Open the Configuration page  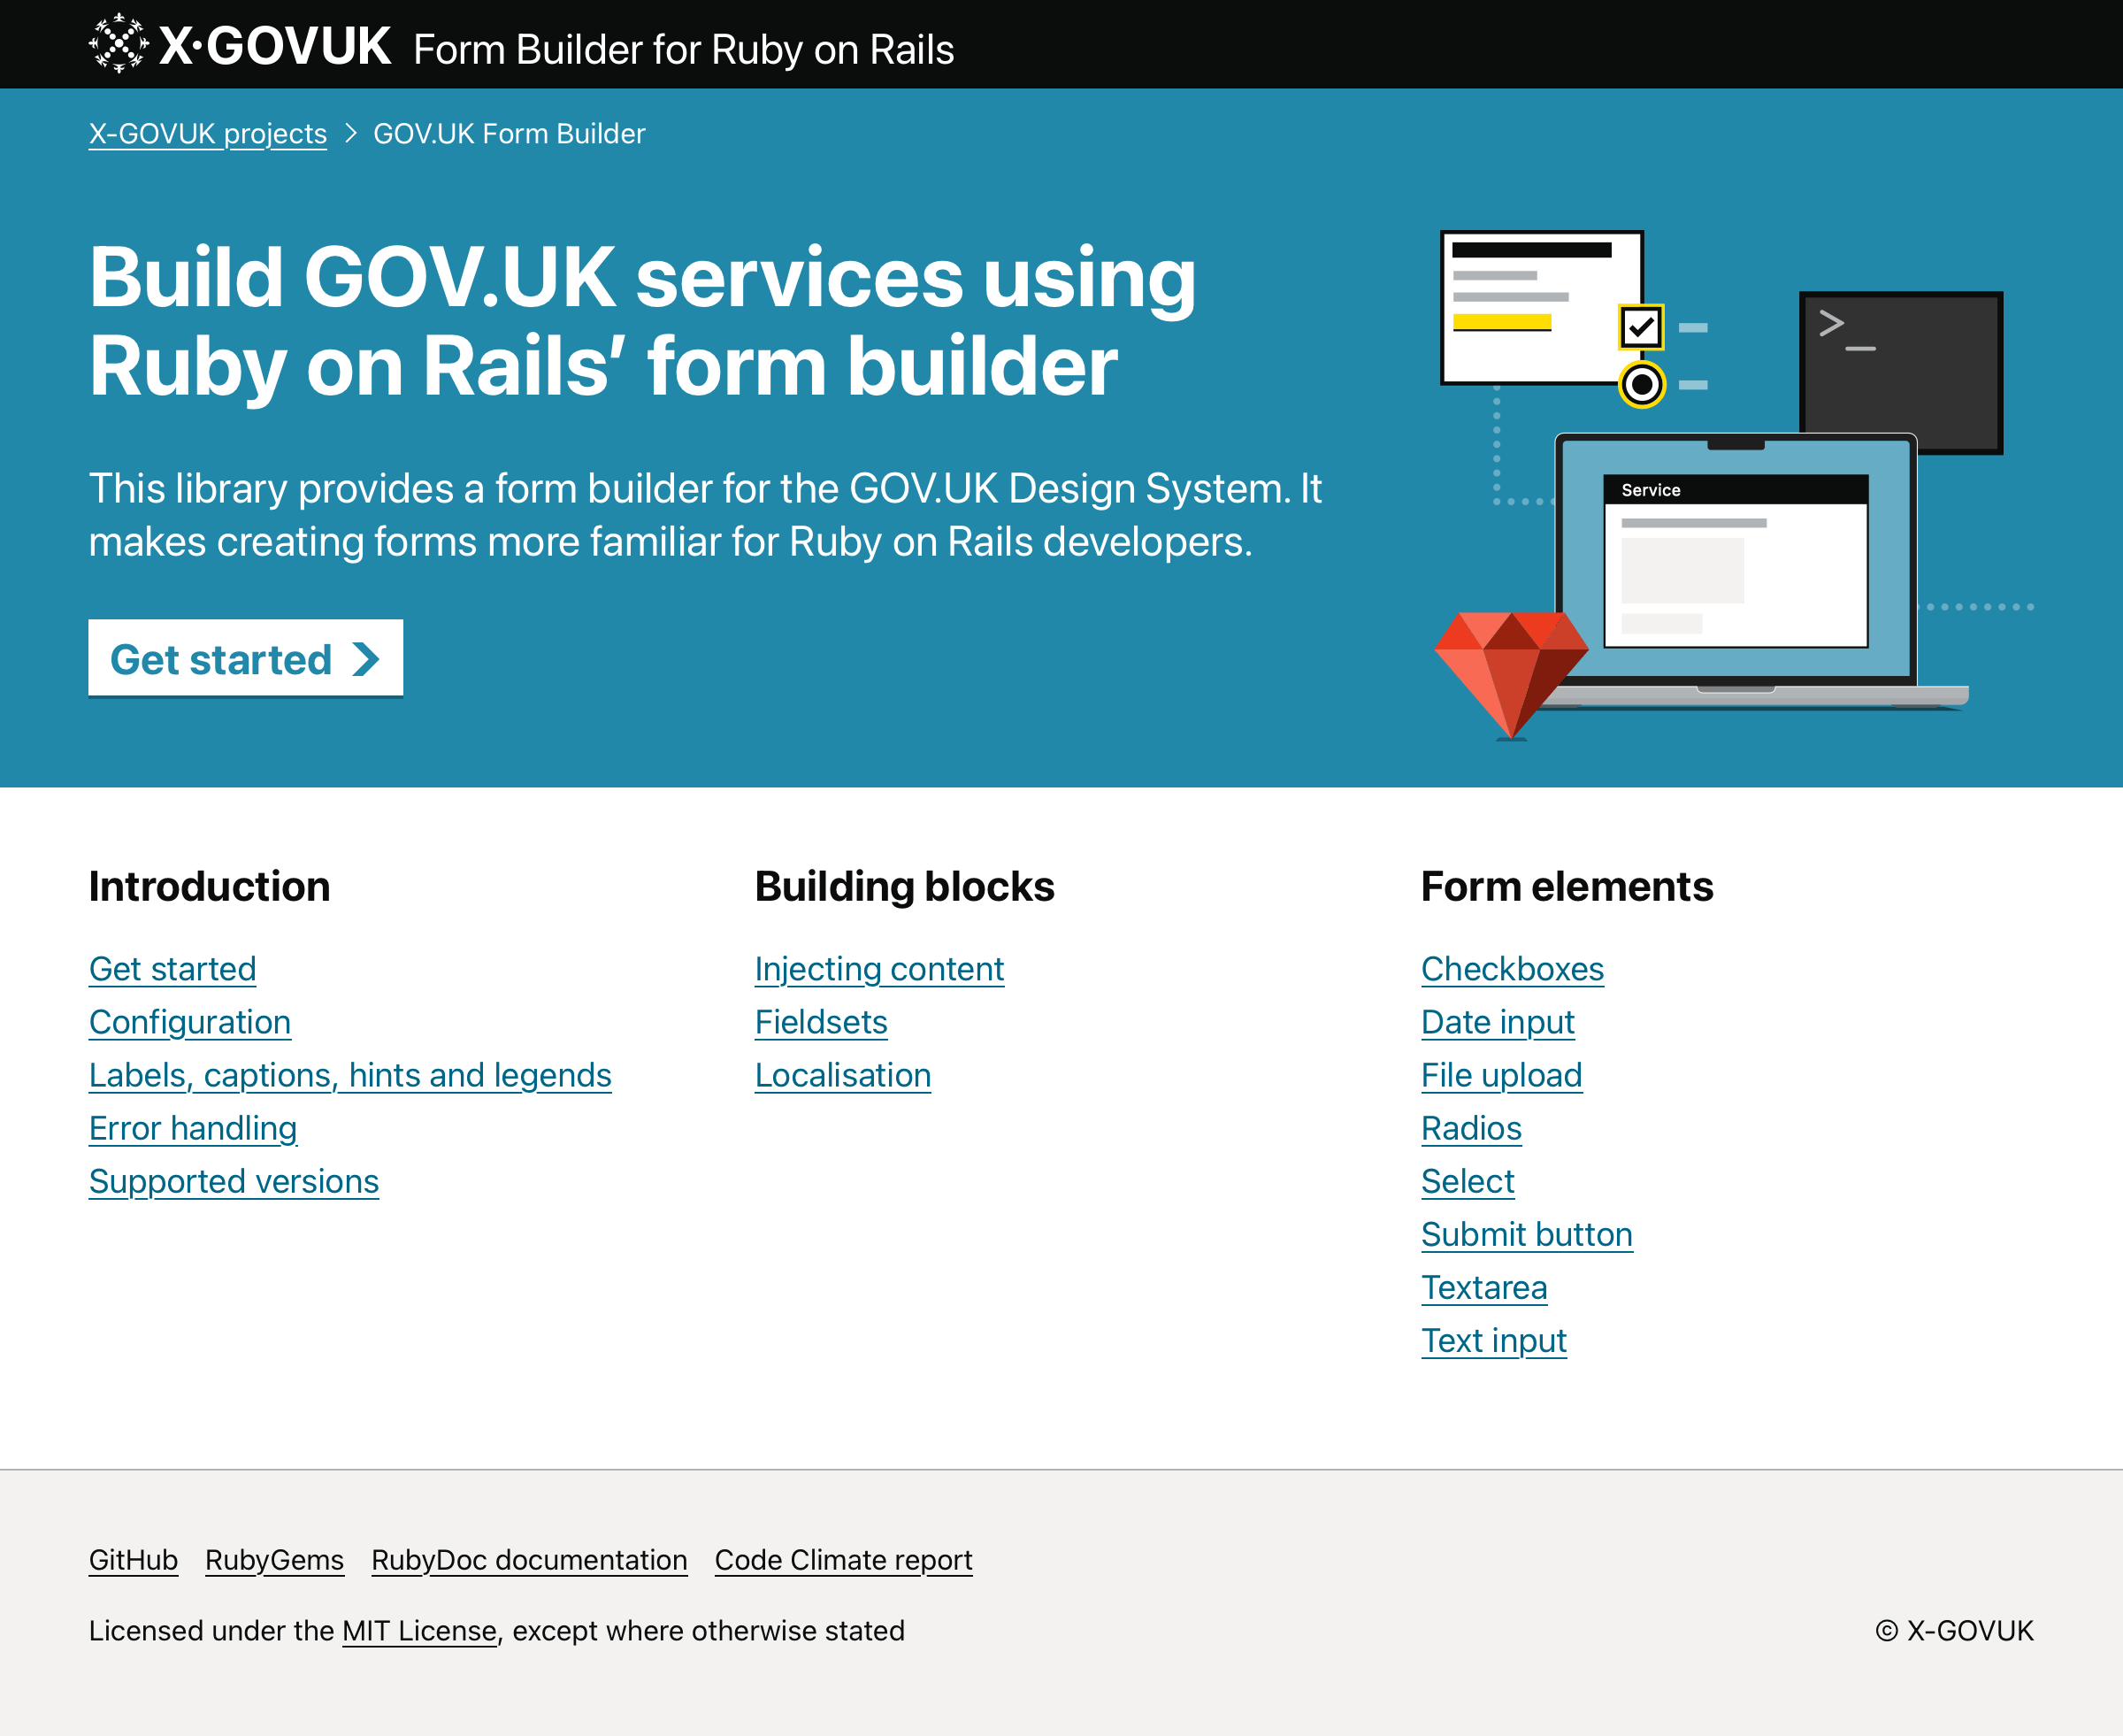coord(189,1021)
